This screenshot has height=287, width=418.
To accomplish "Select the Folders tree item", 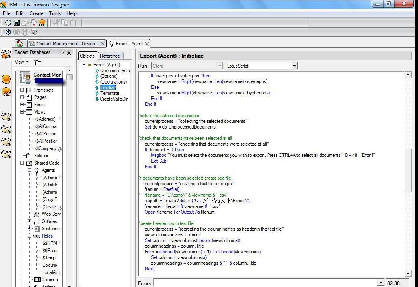I will tap(41, 156).
